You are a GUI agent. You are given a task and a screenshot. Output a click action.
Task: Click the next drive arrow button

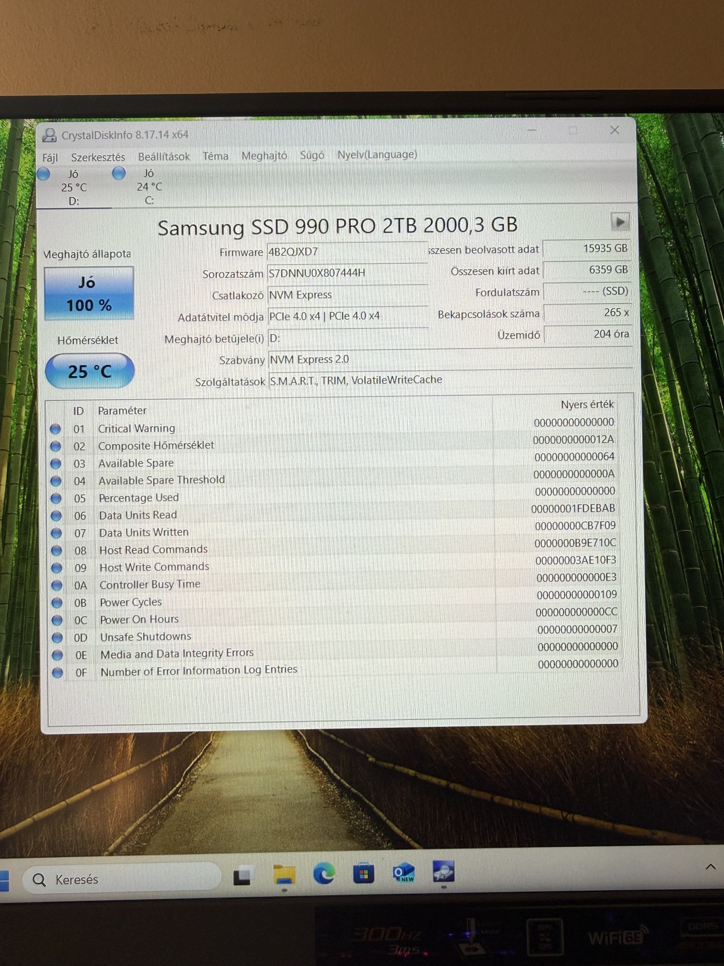(619, 221)
